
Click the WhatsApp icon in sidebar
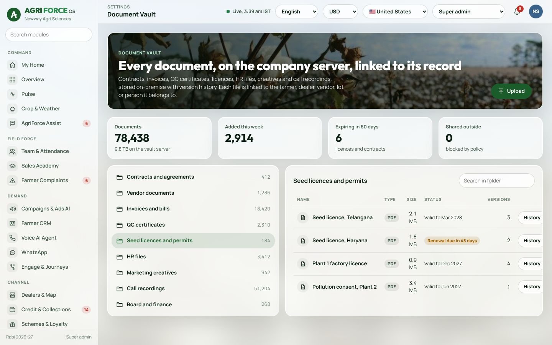tap(13, 252)
